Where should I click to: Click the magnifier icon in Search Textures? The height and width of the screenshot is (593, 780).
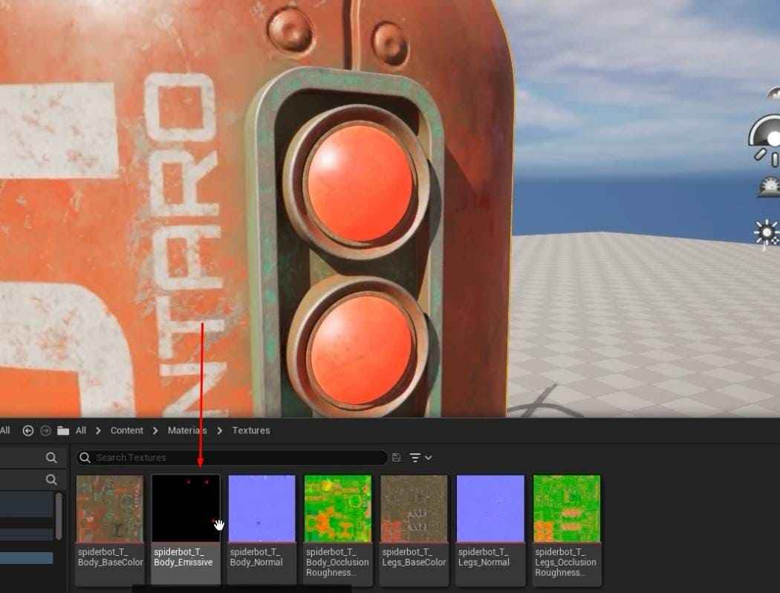(85, 457)
